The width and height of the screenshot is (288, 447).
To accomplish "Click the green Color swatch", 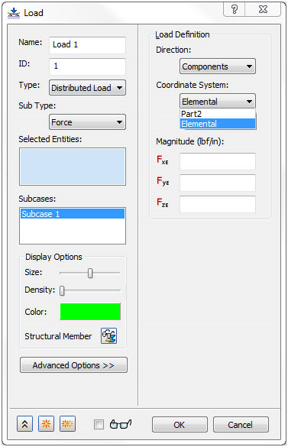I will [x=90, y=312].
